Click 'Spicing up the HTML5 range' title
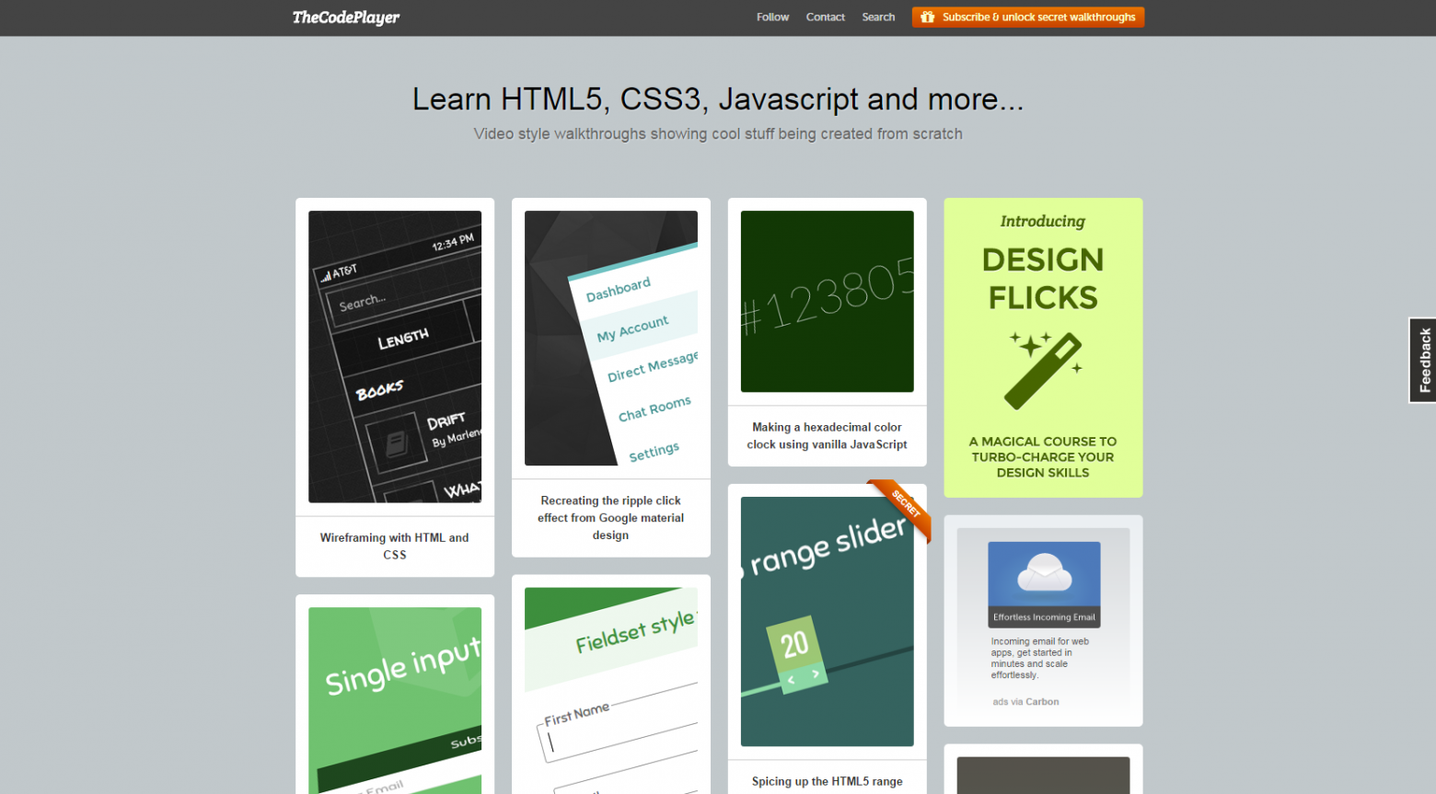1436x794 pixels. [828, 781]
